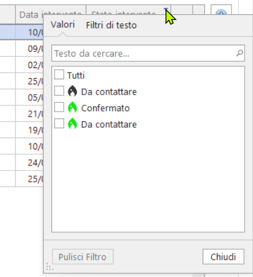Image resolution: width=253 pixels, height=277 pixels.
Task: Select the date cell starting with 09/
Action: (29, 48)
